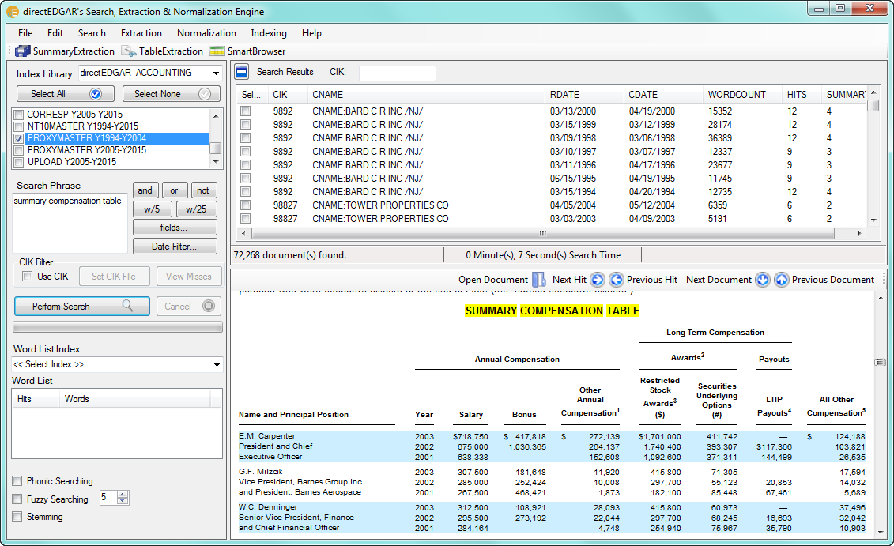Open the Extraction menu
The width and height of the screenshot is (894, 546).
[141, 33]
